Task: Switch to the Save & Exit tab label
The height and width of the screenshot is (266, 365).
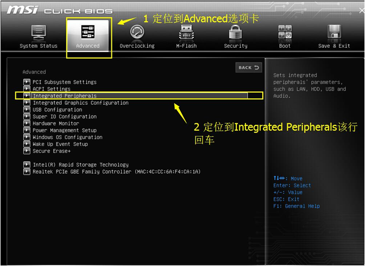Action: tap(334, 46)
